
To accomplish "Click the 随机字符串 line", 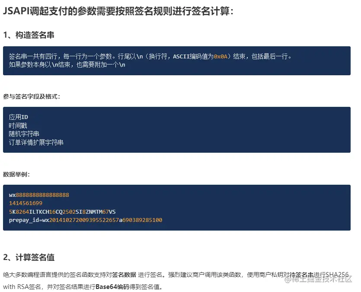I will tap(24, 134).
